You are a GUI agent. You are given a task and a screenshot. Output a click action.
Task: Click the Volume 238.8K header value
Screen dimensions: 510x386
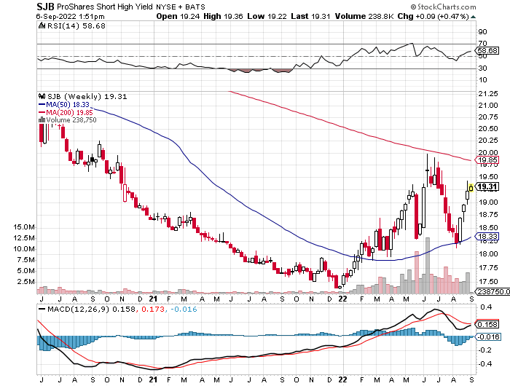[364, 16]
